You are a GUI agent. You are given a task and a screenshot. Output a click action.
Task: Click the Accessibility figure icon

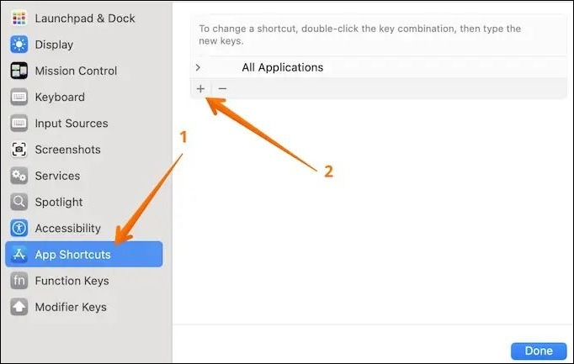[19, 228]
